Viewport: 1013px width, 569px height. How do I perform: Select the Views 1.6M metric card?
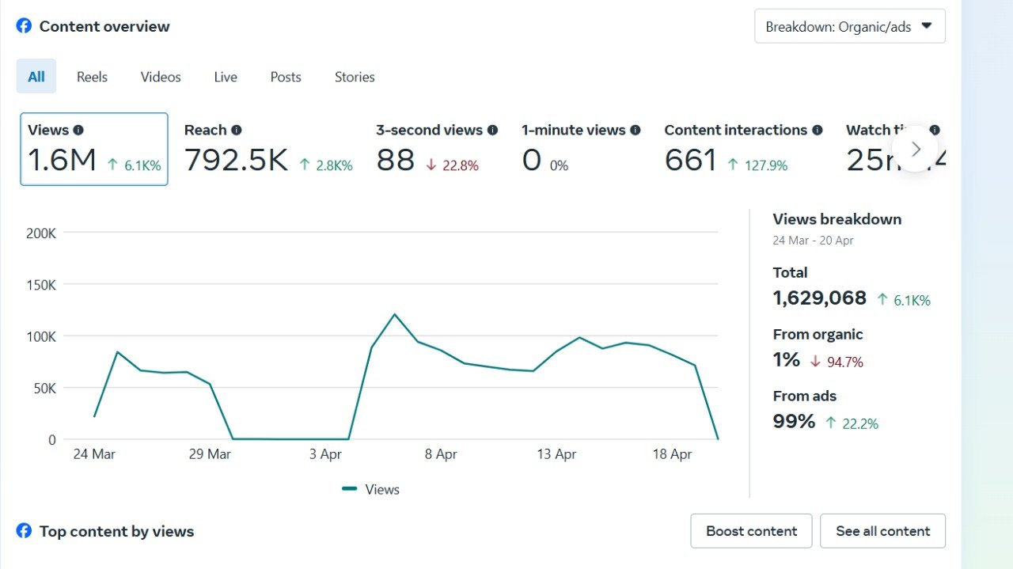(x=94, y=149)
